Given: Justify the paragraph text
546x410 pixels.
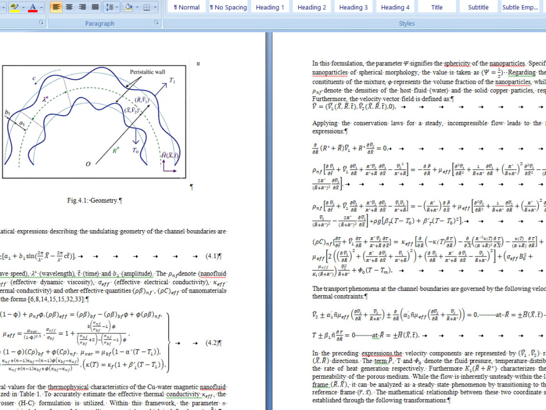Looking at the screenshot, I should point(95,7).
